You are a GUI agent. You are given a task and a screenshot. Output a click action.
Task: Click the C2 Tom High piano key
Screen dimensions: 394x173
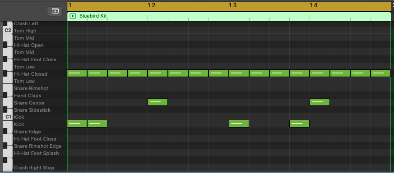pos(7,31)
